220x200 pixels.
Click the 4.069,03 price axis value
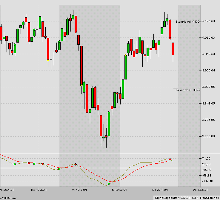[208, 37]
